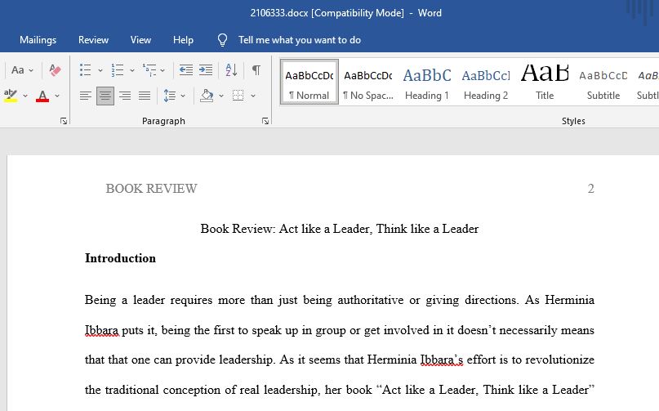Clear all formatting with the eraser icon
Viewport: 659px width, 411px height.
click(55, 69)
